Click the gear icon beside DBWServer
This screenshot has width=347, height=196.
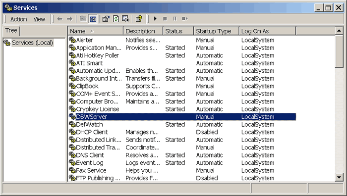click(x=72, y=117)
